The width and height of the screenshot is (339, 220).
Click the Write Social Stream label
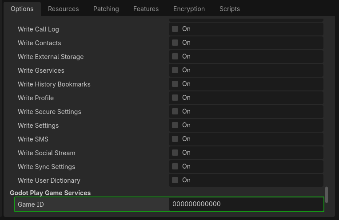tap(47, 153)
